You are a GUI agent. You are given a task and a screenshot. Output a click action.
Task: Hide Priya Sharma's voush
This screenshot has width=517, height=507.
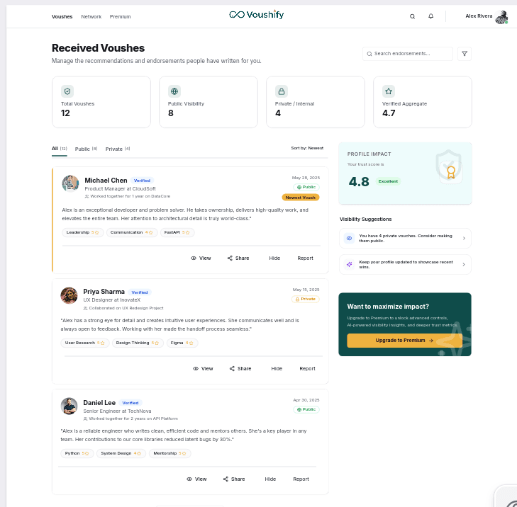(277, 368)
